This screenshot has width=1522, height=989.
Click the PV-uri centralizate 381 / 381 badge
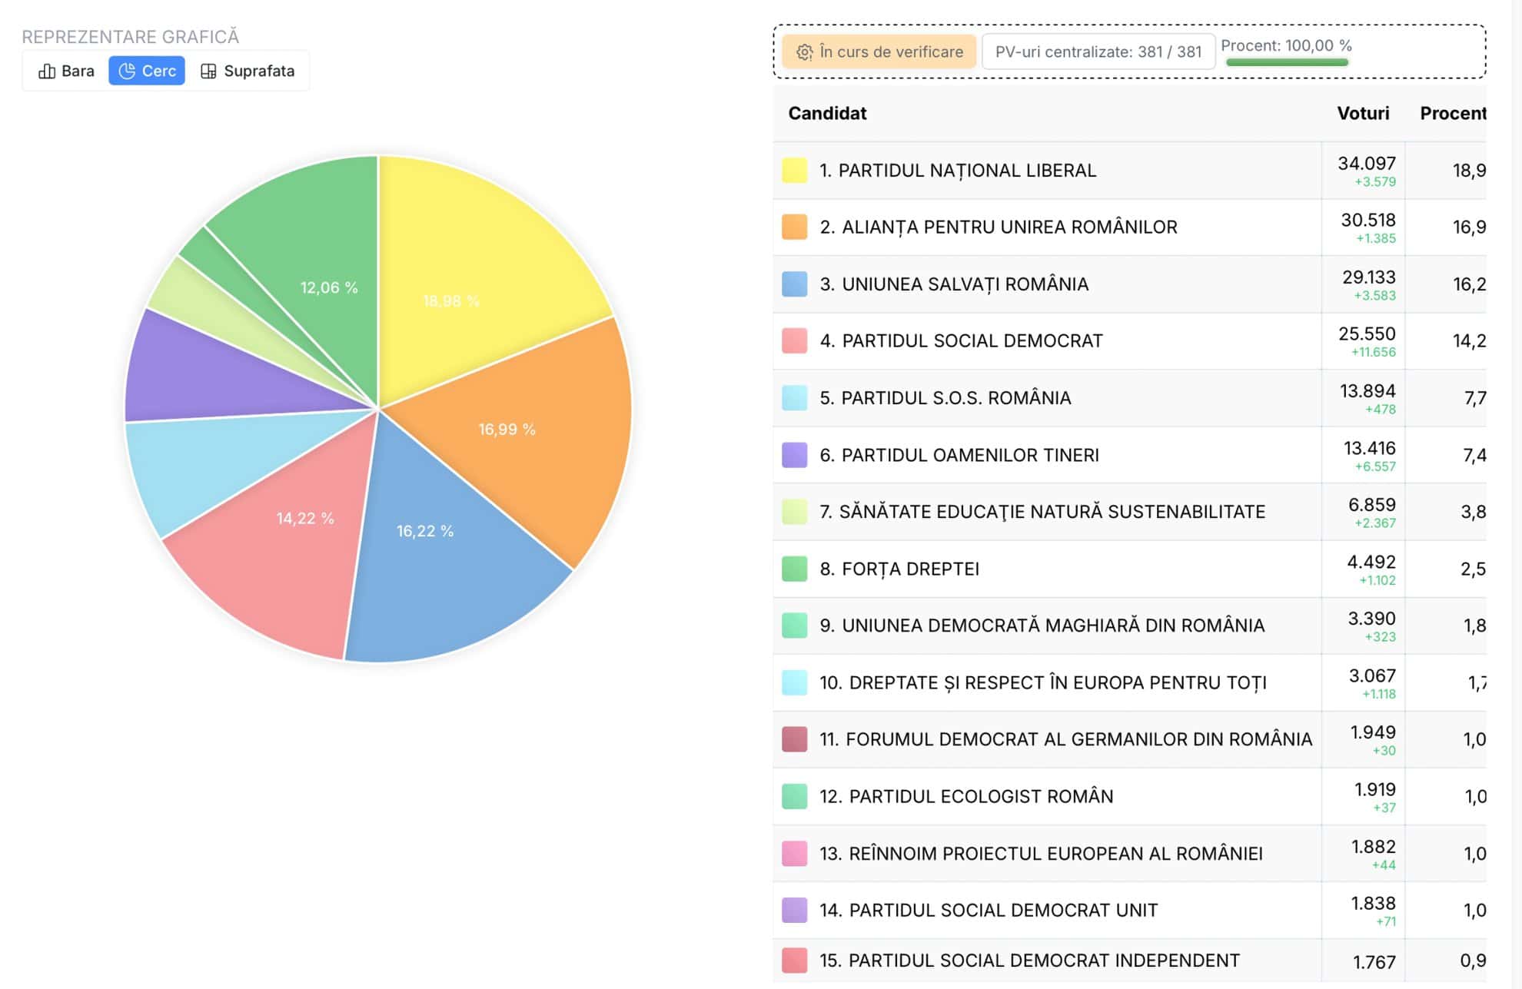click(x=1098, y=51)
